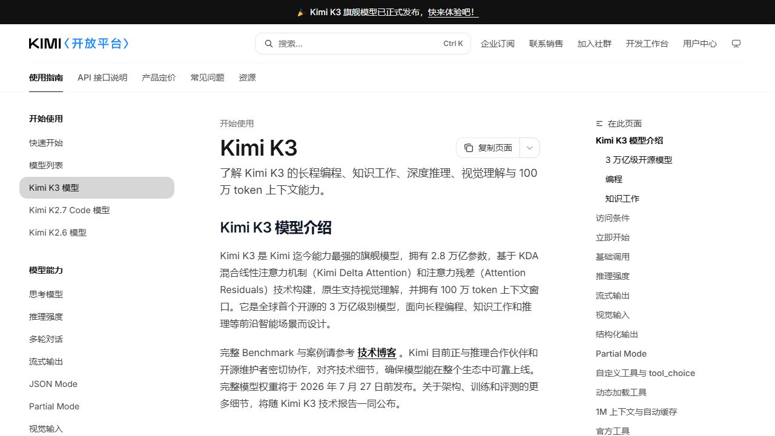Jump to 1M 上下文与自动缓存 section

click(x=636, y=412)
